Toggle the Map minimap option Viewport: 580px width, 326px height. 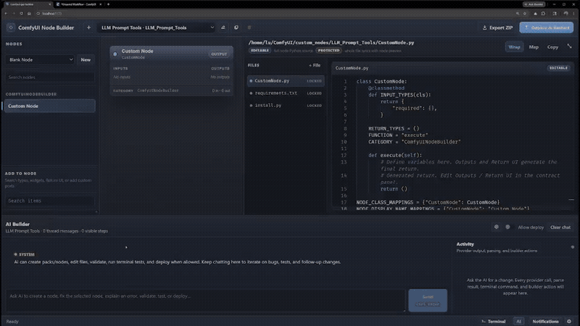(534, 47)
